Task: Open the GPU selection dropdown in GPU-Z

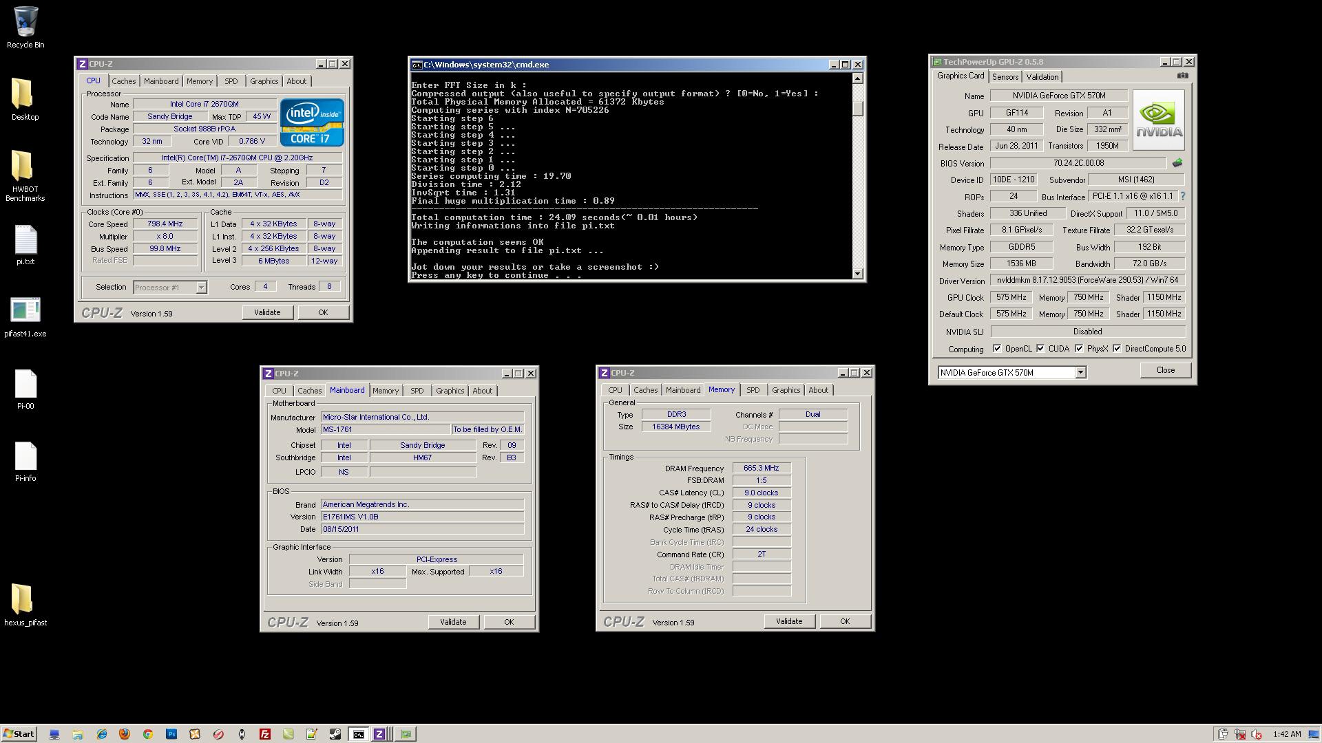Action: tap(1080, 372)
